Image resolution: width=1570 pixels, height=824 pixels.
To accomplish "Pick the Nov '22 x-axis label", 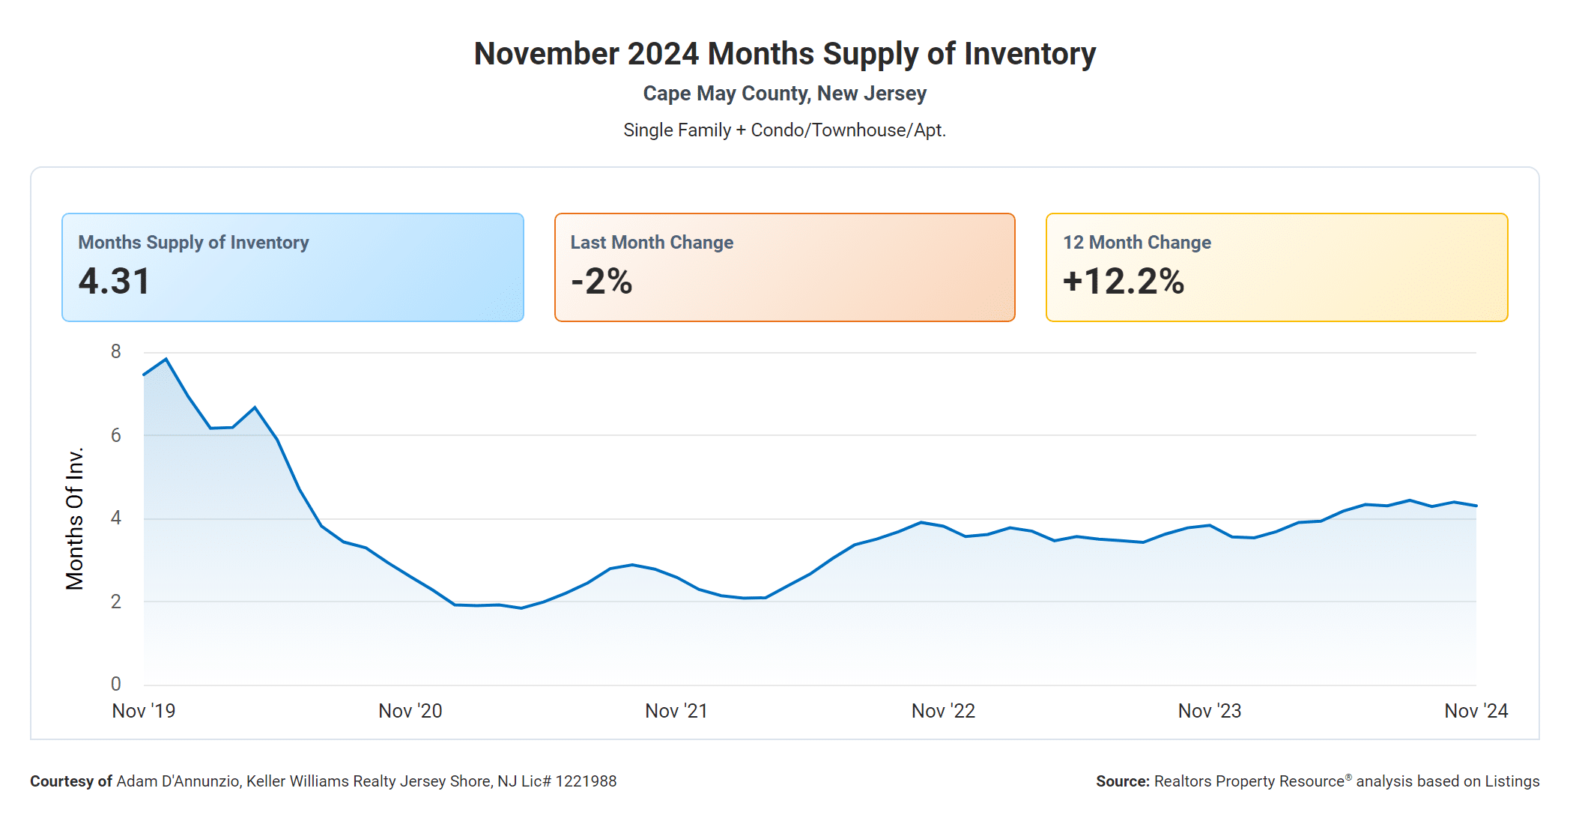I will pyautogui.click(x=943, y=711).
